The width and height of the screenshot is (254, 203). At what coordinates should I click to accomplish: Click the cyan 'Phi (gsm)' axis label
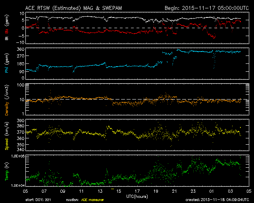pyautogui.click(x=7, y=63)
